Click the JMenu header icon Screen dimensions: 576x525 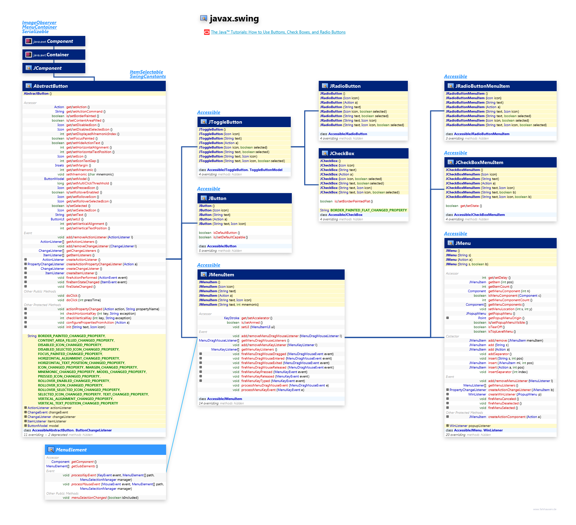(451, 243)
